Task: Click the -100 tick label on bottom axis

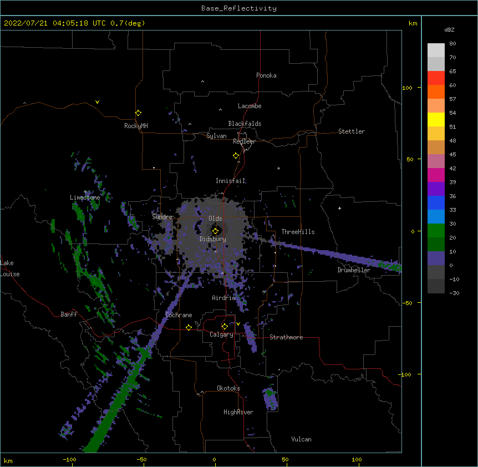Action: click(x=69, y=459)
